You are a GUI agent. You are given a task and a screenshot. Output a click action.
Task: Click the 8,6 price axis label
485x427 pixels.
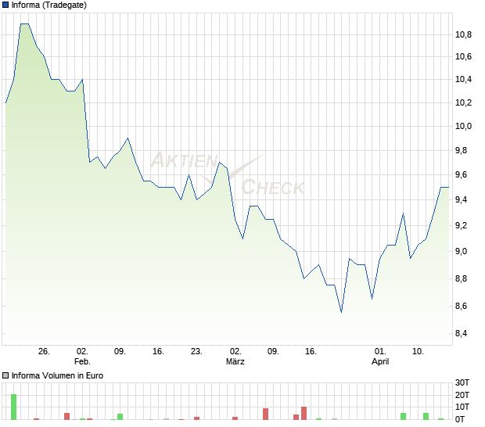[462, 306]
